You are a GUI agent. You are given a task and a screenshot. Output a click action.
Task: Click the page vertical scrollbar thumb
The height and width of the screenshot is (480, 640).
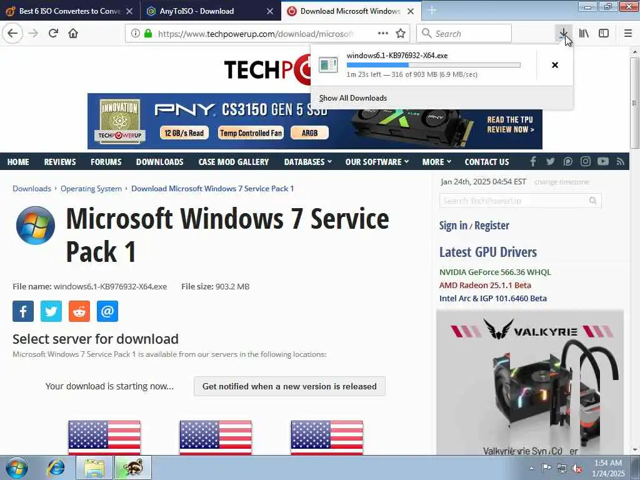pyautogui.click(x=634, y=103)
